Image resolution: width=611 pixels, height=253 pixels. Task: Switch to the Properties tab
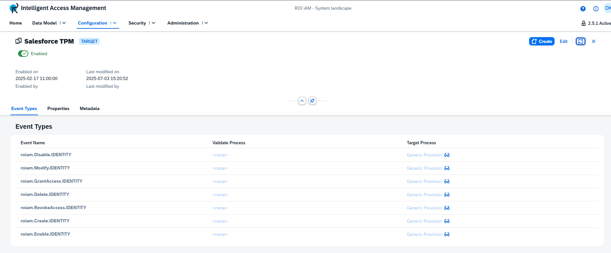click(58, 108)
